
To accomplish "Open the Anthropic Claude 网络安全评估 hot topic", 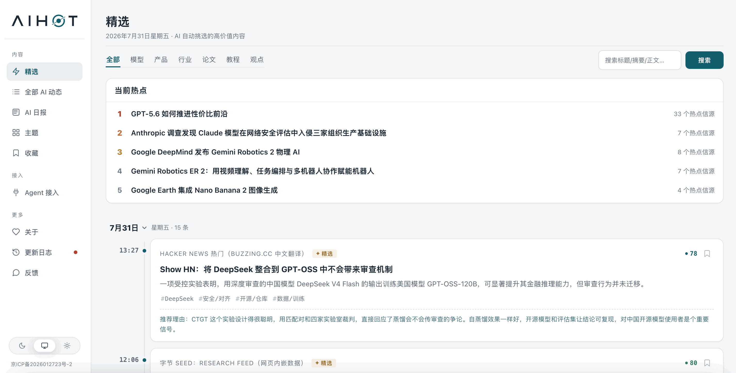I will click(x=259, y=133).
